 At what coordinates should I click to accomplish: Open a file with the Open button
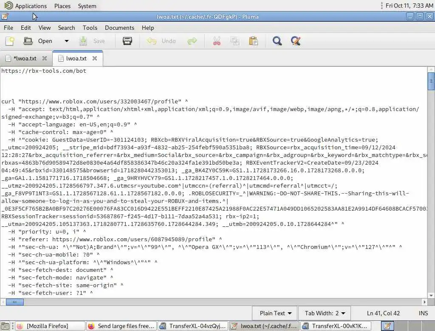[38, 41]
